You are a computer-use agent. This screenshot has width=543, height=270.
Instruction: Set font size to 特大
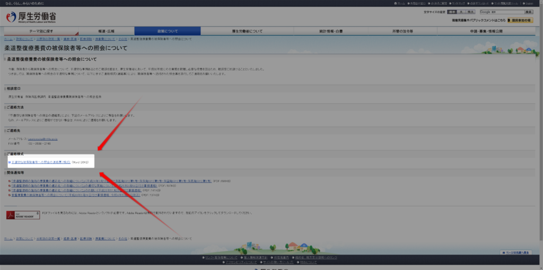click(470, 12)
